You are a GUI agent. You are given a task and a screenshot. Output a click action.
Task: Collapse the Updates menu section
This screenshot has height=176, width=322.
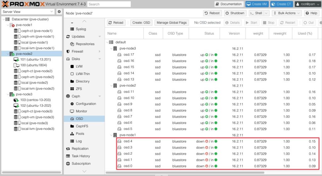[x=100, y=37]
